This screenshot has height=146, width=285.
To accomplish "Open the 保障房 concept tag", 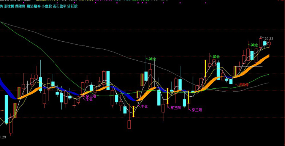I will (x=20, y=6).
